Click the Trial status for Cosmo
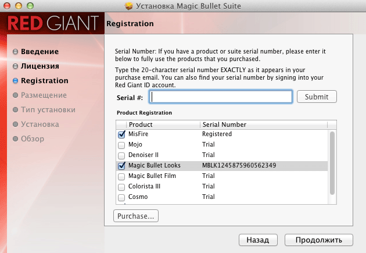This screenshot has width=366, height=253. [208, 197]
